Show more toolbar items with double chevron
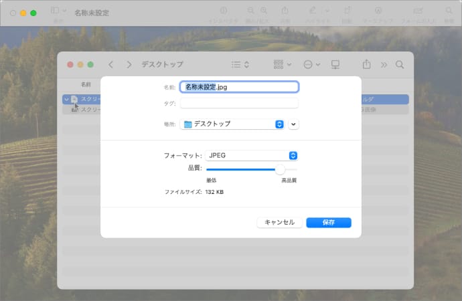This screenshot has width=462, height=301. pos(384,65)
